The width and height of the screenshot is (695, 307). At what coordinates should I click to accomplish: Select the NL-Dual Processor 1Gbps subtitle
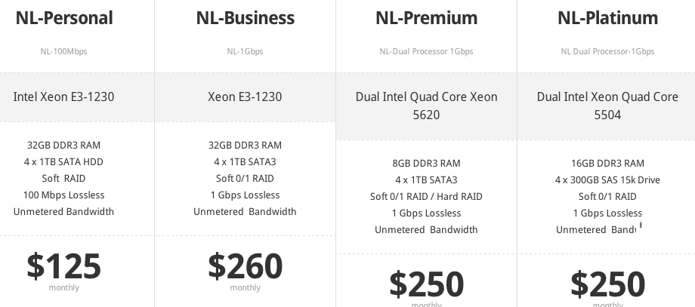click(x=426, y=52)
